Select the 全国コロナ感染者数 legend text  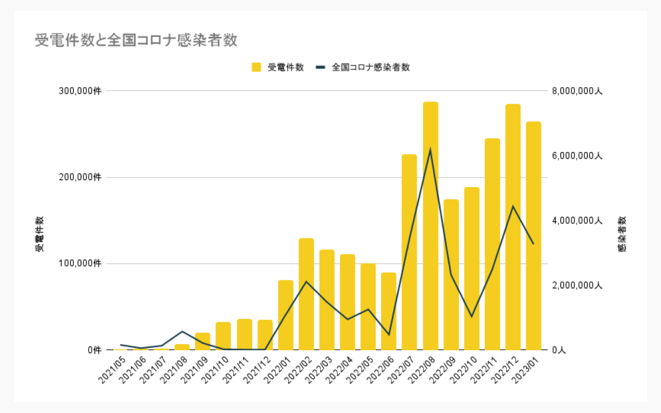click(x=370, y=68)
